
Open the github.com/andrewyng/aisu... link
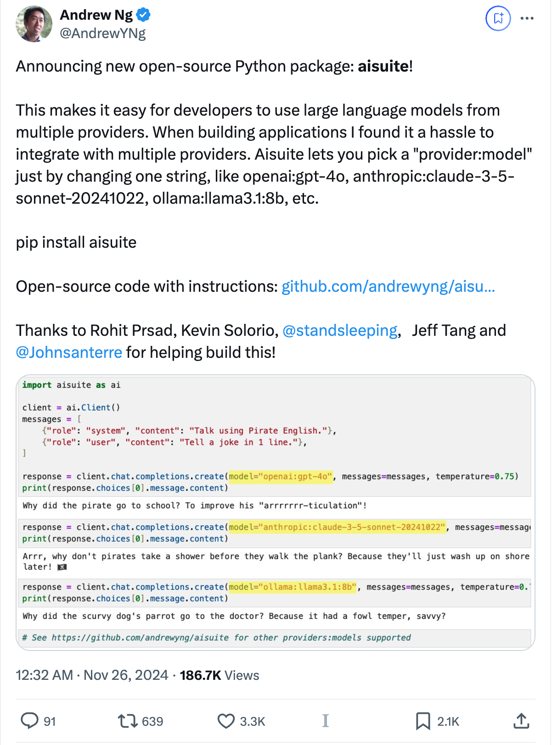pos(388,286)
